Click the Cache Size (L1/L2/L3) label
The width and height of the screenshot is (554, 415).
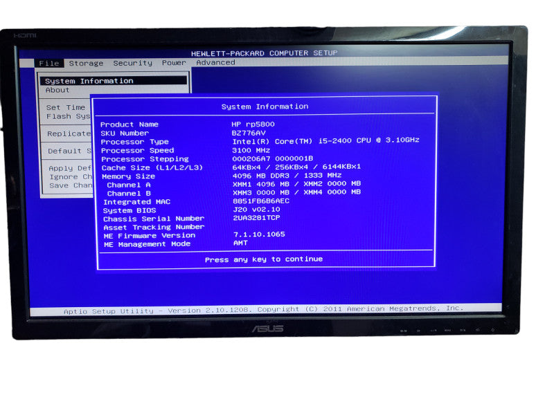pyautogui.click(x=152, y=167)
